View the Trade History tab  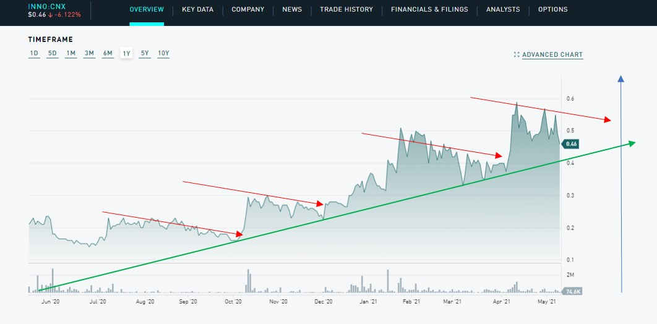(x=346, y=10)
